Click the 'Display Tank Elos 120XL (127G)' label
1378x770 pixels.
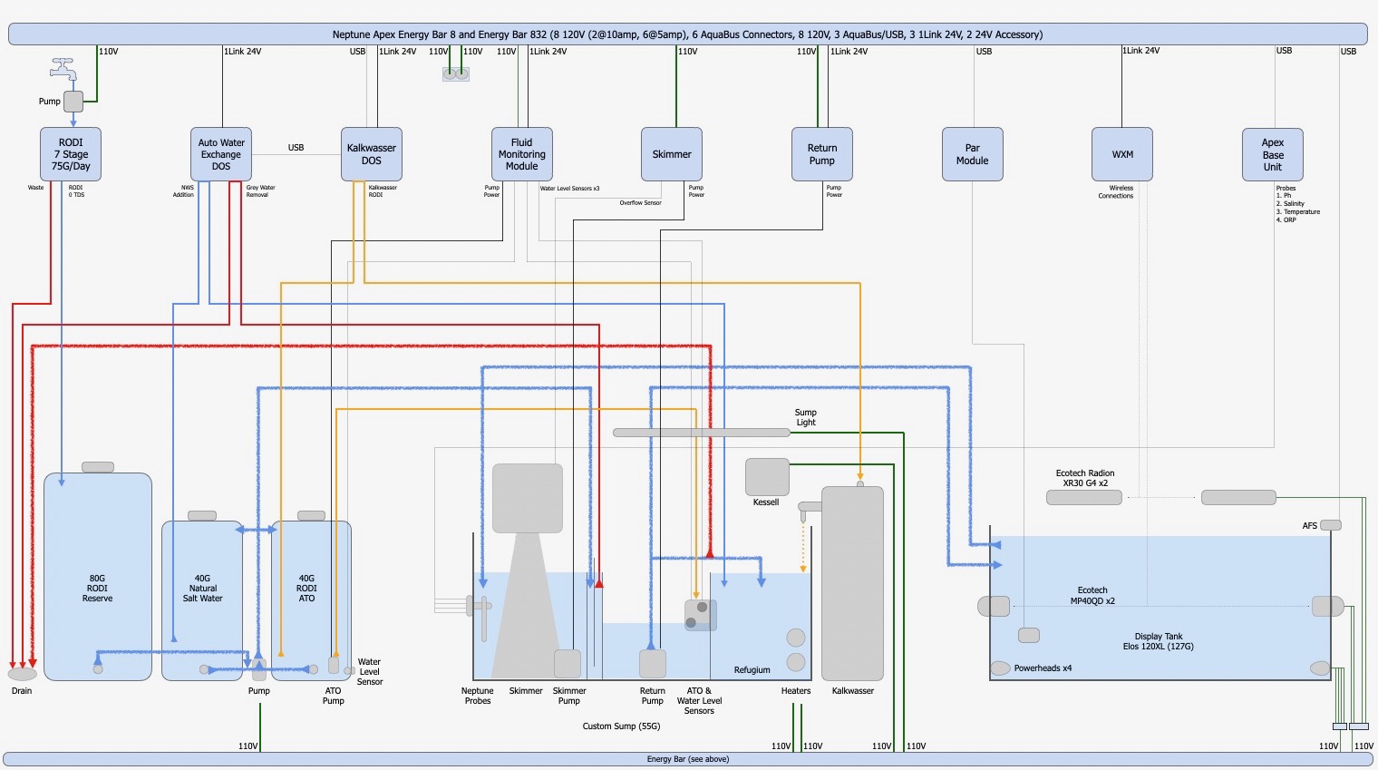1159,641
